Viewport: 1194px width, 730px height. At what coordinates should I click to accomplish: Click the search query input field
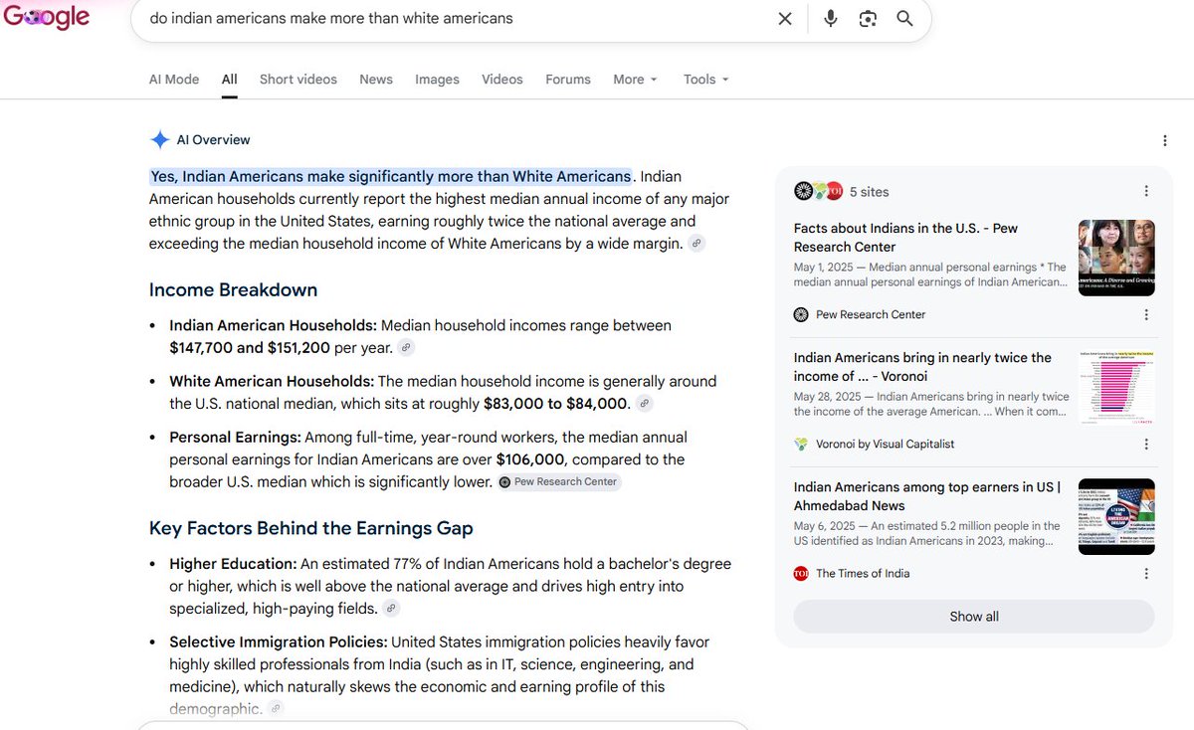pos(456,19)
